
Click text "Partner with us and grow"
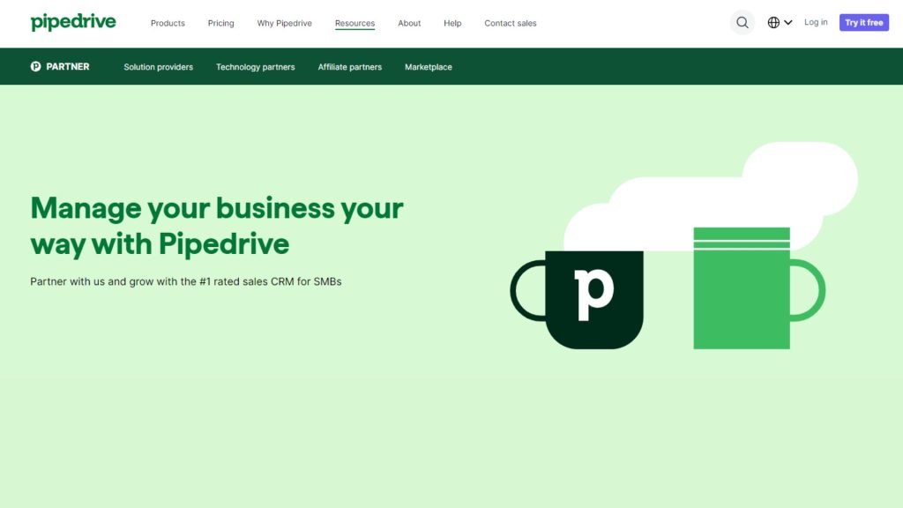click(185, 281)
